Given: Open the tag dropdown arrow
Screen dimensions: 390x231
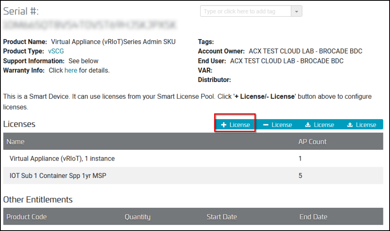Looking at the screenshot, I should pos(297,11).
